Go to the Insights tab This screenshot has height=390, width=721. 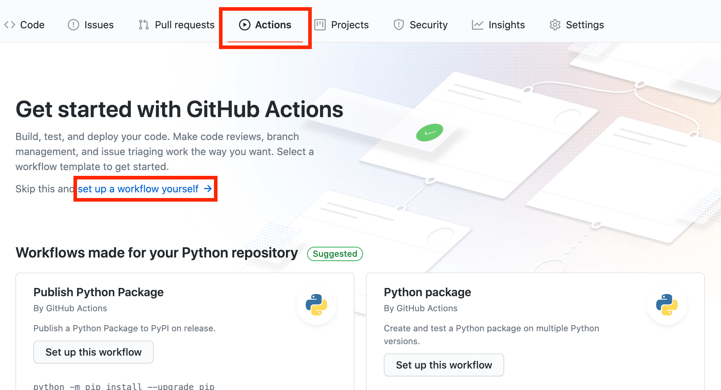tap(506, 25)
